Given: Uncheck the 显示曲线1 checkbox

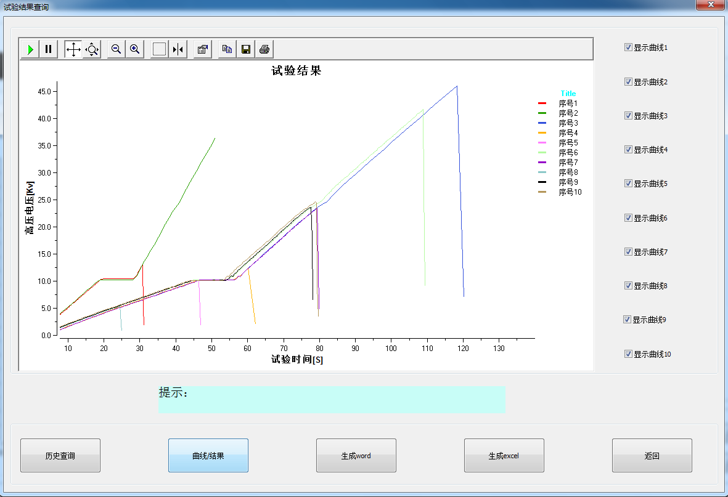Looking at the screenshot, I should pos(628,47).
